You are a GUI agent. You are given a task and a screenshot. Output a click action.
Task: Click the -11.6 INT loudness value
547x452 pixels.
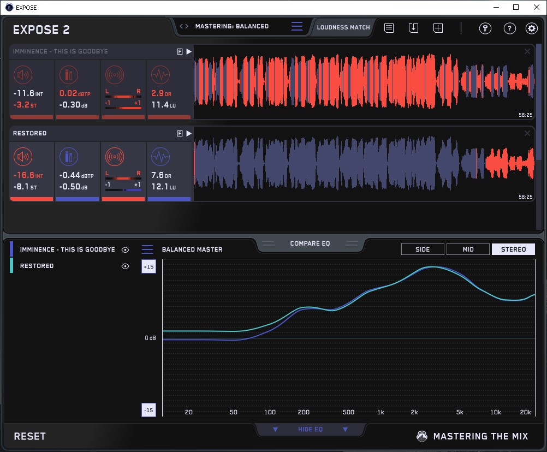click(28, 93)
